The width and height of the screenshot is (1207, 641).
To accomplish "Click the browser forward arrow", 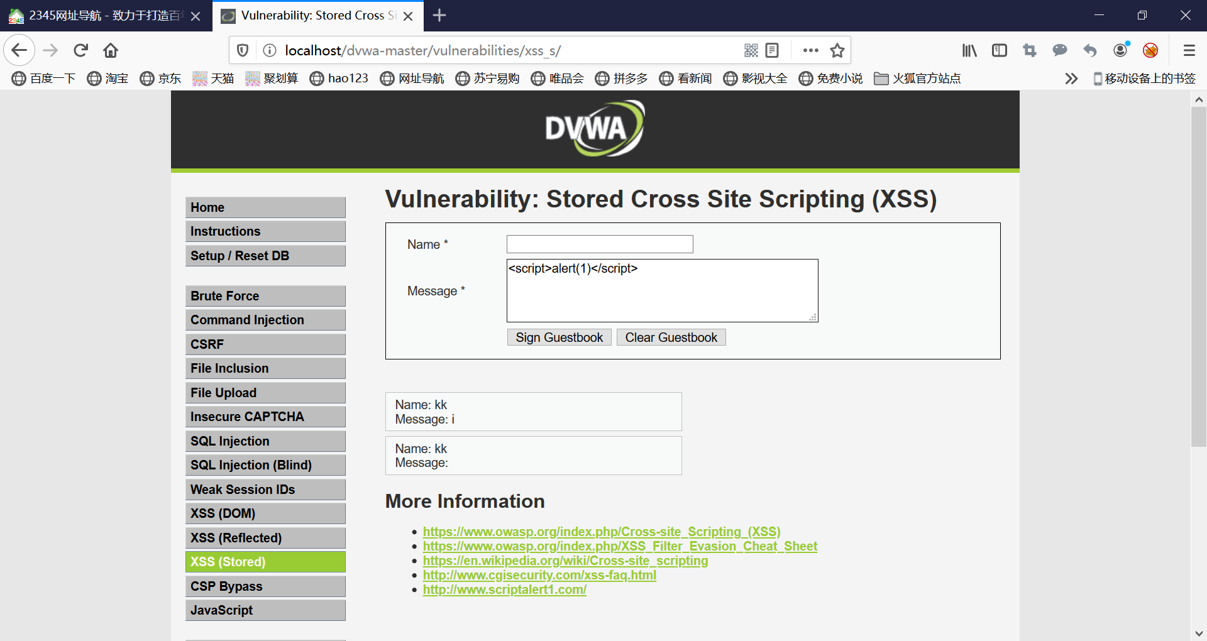I will click(50, 50).
